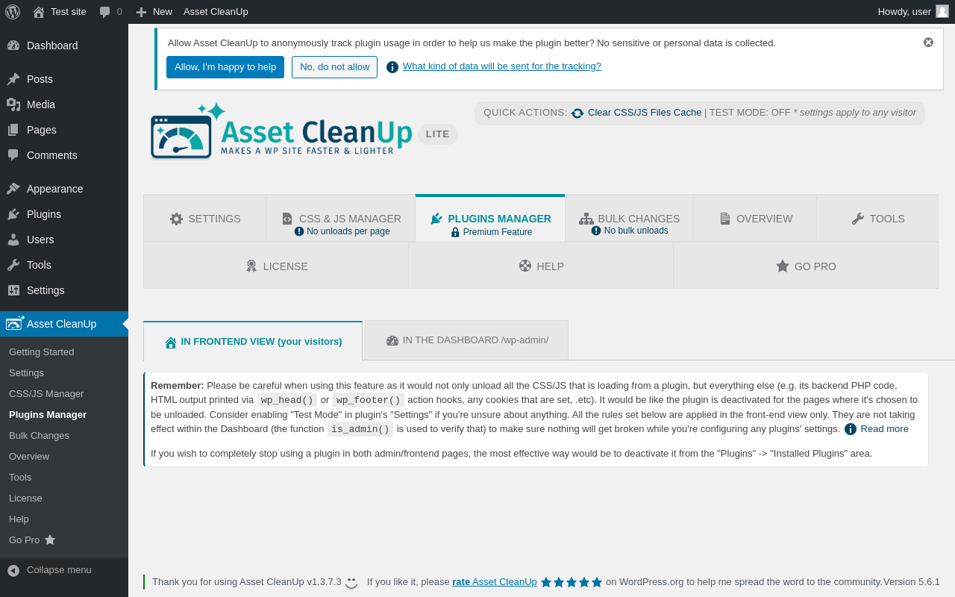Open CSS/JS Manager in sidebar submenu
Screen dimensions: 955x597
click(46, 394)
